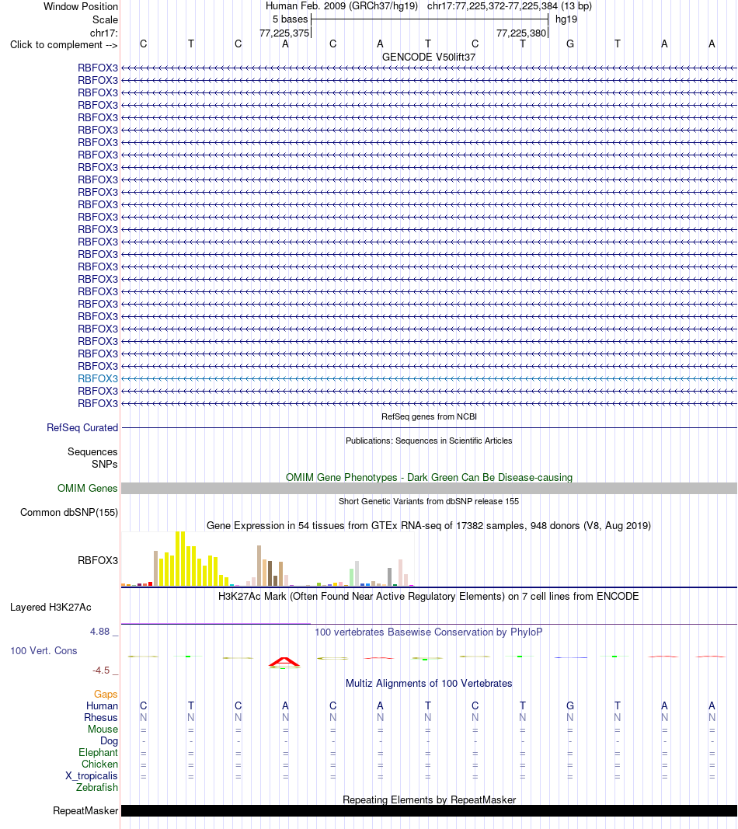The width and height of the screenshot is (738, 829).
Task: Click the RBFOX3 label beside GTEx bar chart
Action: pyautogui.click(x=98, y=560)
